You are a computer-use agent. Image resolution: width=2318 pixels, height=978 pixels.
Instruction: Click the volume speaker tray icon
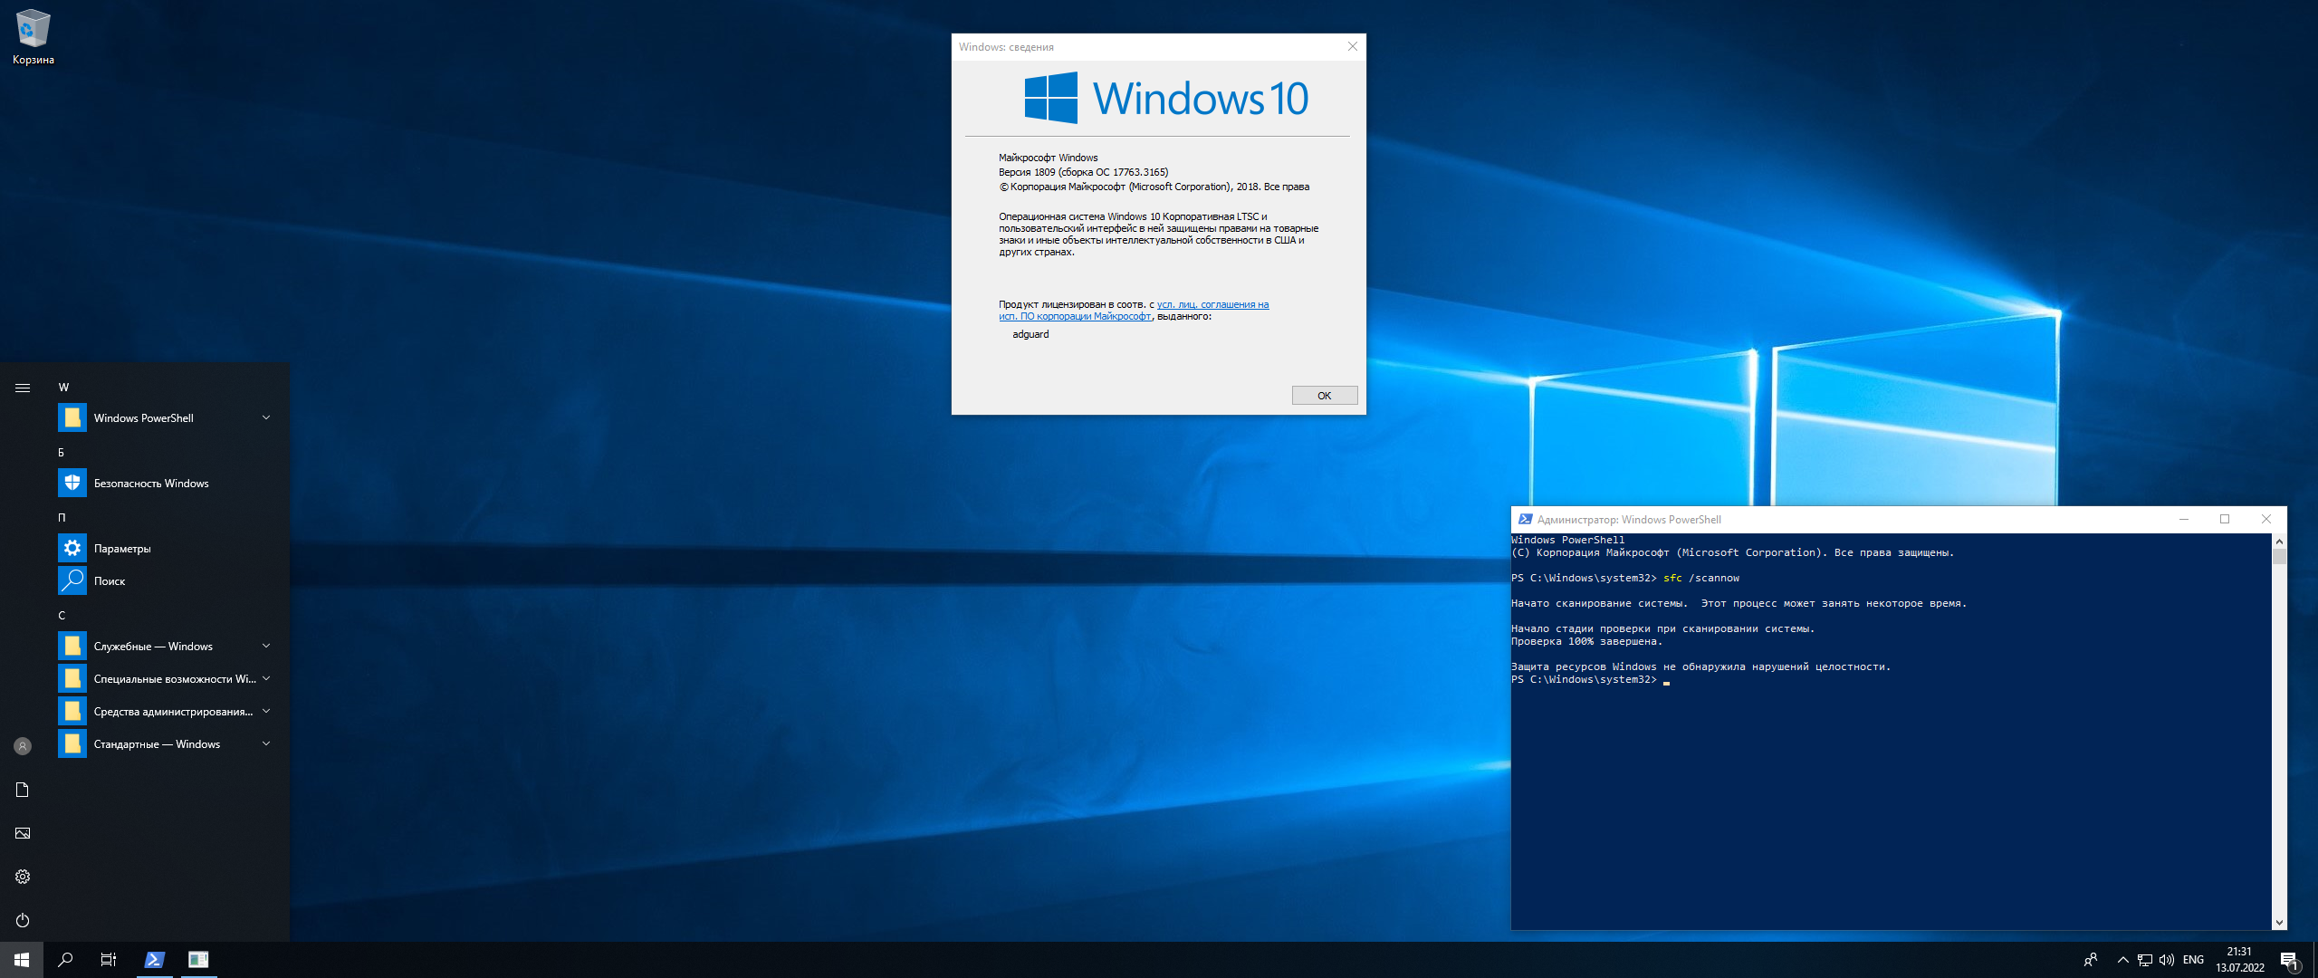point(2166,960)
